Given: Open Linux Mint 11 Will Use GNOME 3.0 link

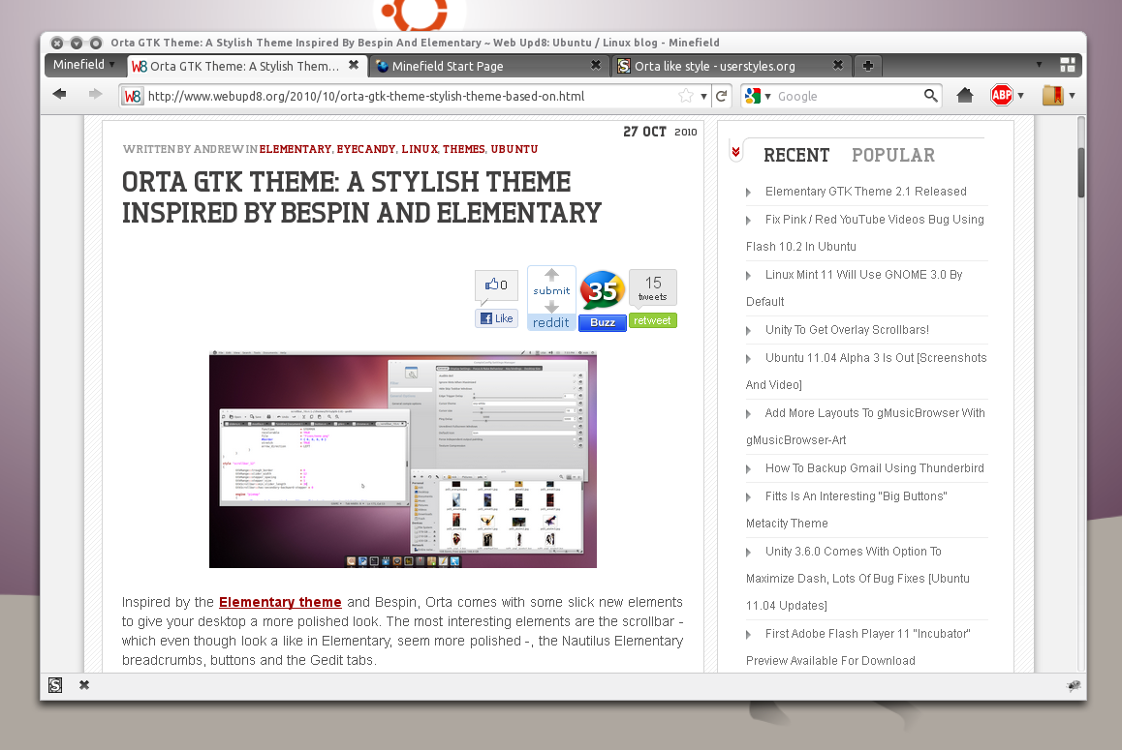Looking at the screenshot, I should point(855,287).
